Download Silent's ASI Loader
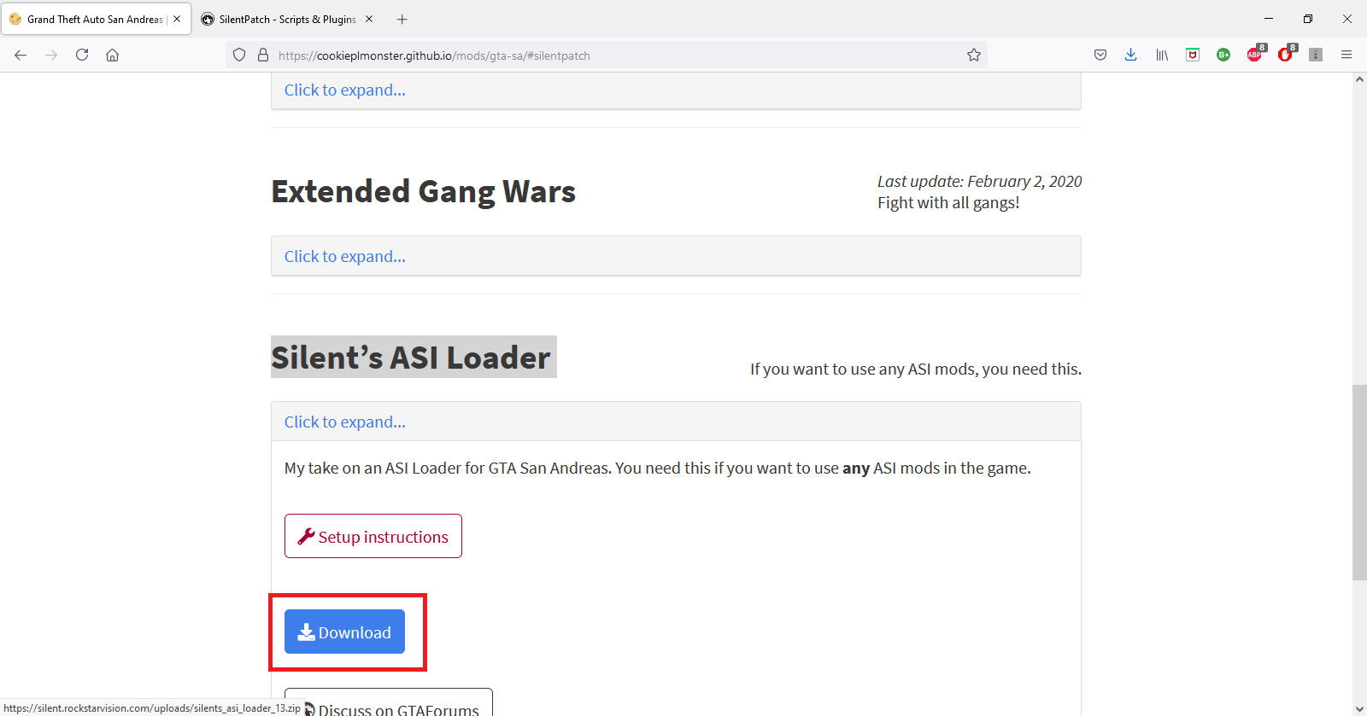 tap(344, 632)
